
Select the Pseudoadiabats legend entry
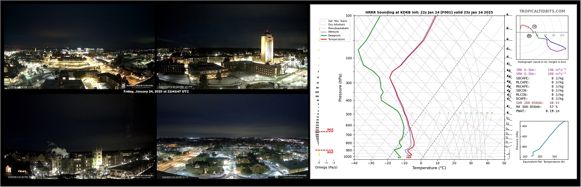point(333,28)
